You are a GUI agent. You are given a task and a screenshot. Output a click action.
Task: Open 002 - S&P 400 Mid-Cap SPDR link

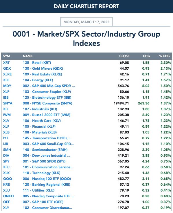(49, 86)
